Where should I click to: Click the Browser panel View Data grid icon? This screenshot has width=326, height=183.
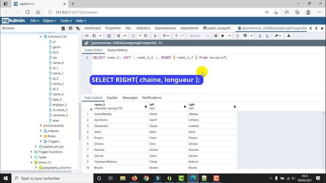click(x=70, y=28)
